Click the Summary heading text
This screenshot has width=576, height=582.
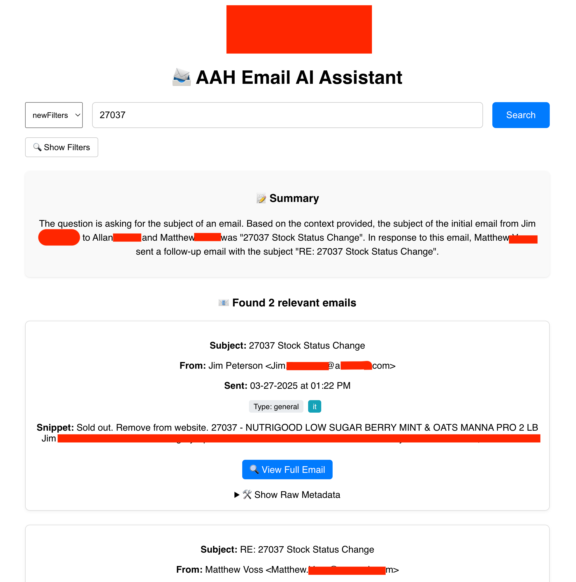click(294, 198)
